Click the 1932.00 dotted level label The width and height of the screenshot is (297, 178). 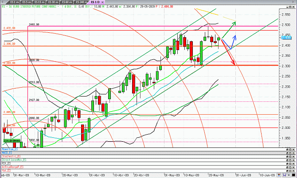(x=34, y=140)
